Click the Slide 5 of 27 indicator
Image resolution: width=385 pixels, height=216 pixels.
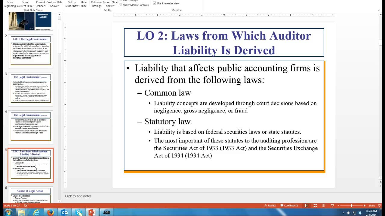[12, 205]
